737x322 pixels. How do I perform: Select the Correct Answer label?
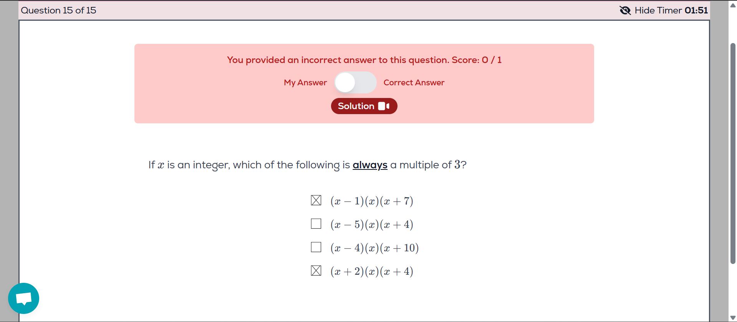tap(414, 83)
